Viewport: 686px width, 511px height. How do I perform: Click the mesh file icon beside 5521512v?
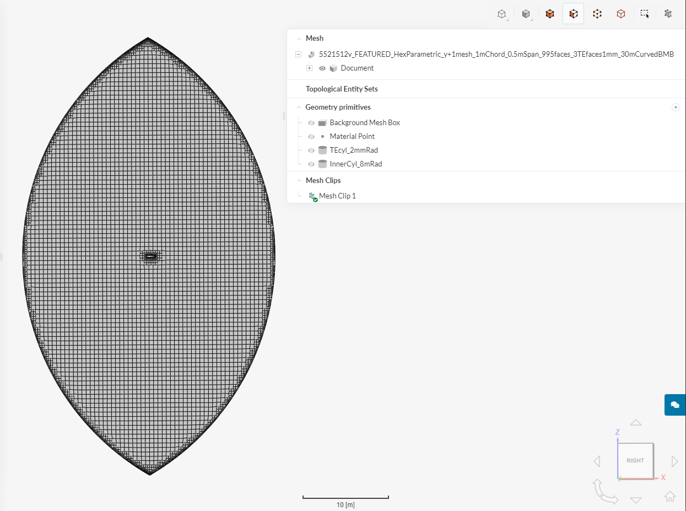pos(311,55)
